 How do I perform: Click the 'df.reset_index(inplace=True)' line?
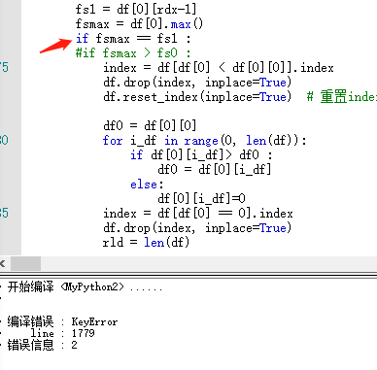click(x=197, y=97)
